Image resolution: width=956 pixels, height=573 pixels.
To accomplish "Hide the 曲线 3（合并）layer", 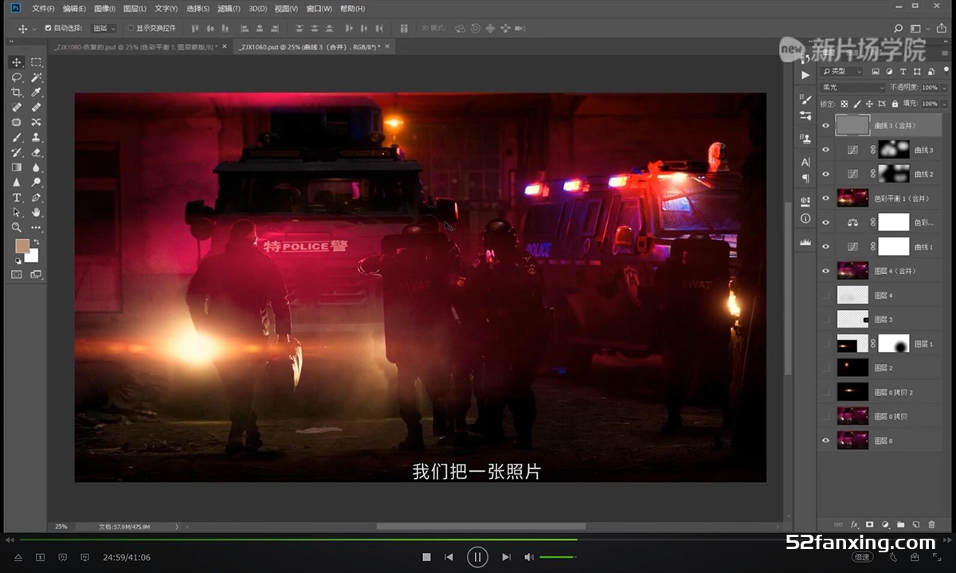I will click(825, 125).
